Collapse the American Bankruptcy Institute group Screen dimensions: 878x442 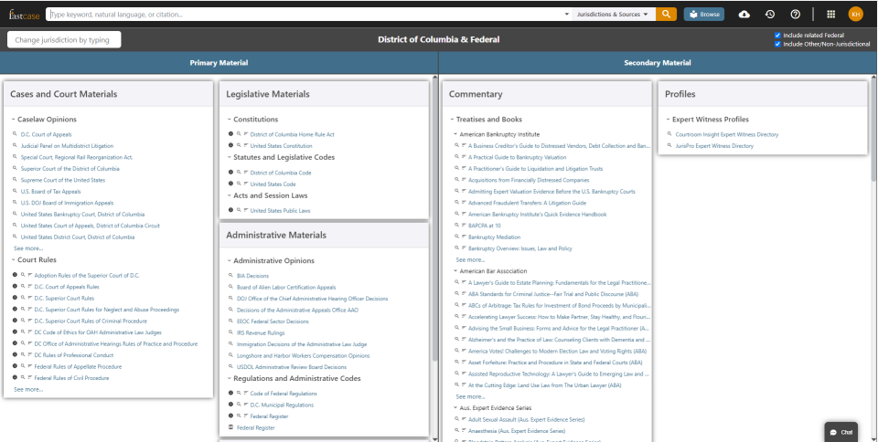coord(455,134)
